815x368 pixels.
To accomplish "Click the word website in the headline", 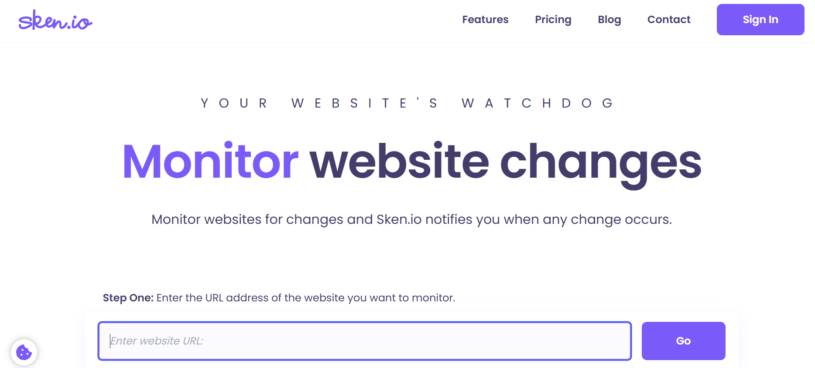I will (399, 162).
